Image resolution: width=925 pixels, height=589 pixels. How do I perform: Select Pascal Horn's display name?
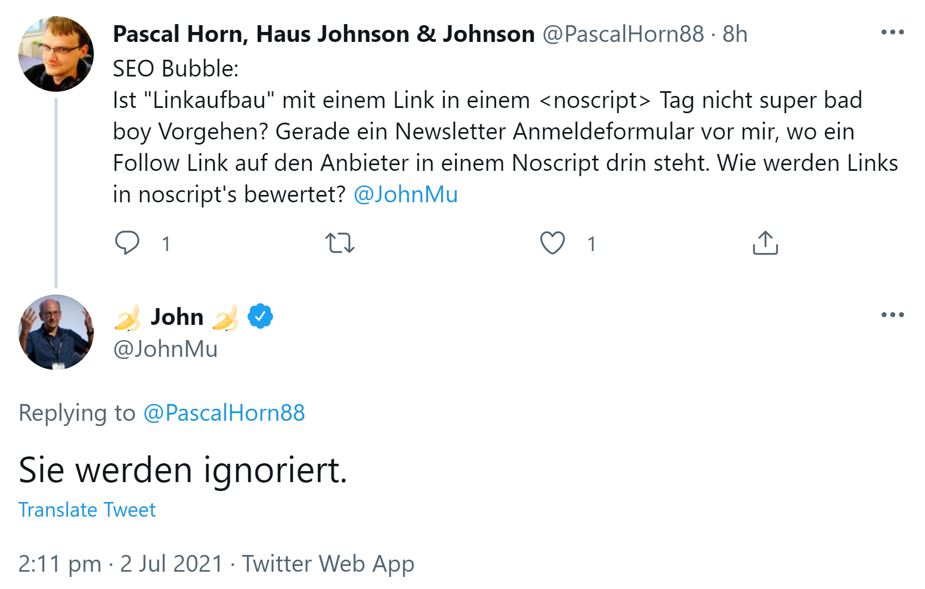322,34
